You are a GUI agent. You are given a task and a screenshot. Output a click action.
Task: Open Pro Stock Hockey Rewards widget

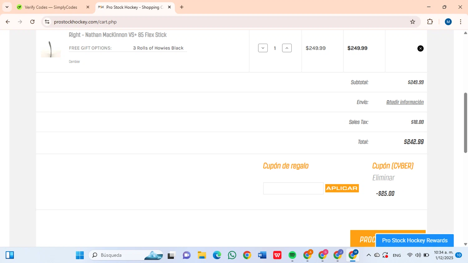point(415,241)
